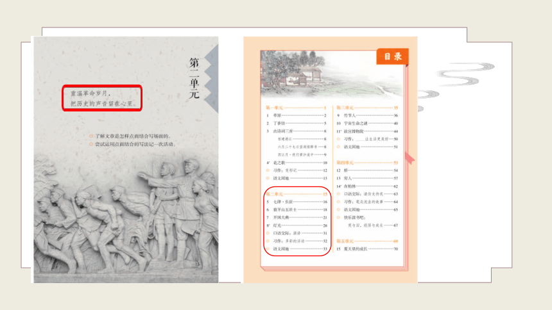This screenshot has width=552, height=310.
Task: Click entry 习作：笔尖流出的故事
Action: (367, 202)
